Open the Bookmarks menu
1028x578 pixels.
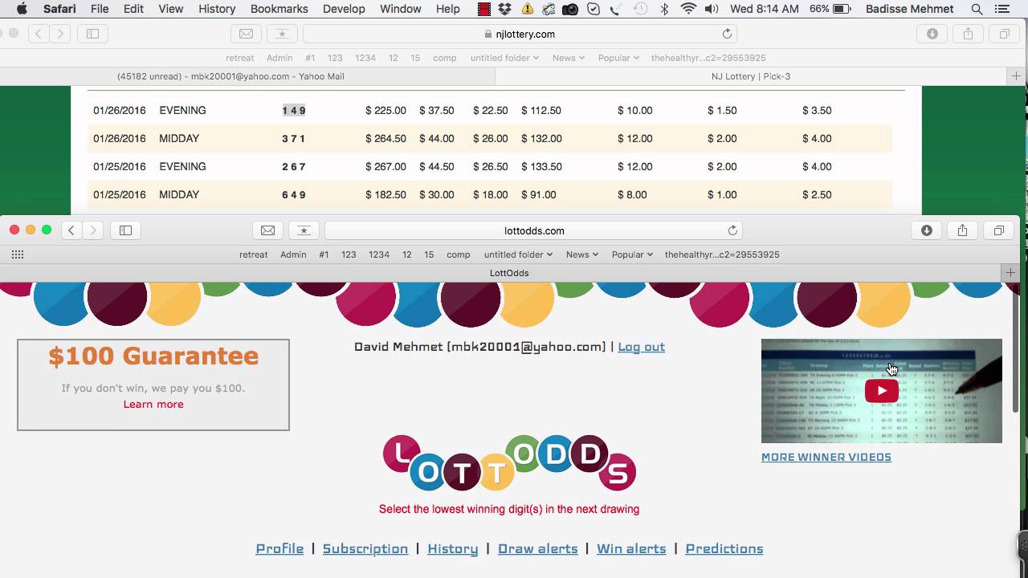point(279,9)
